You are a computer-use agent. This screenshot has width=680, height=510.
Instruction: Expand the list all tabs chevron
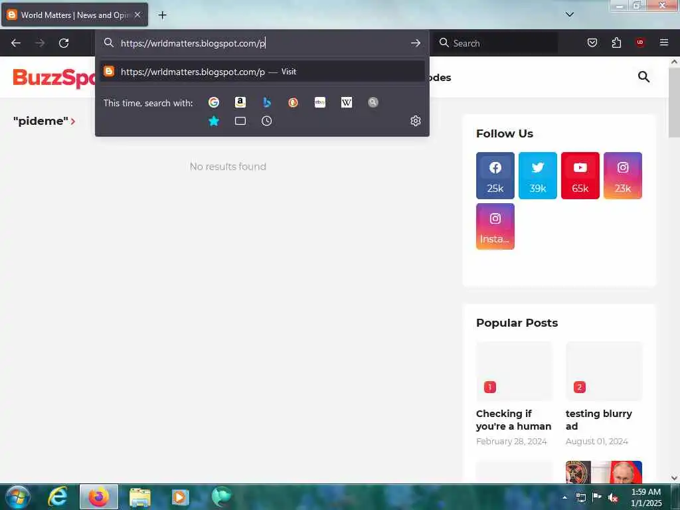click(570, 15)
